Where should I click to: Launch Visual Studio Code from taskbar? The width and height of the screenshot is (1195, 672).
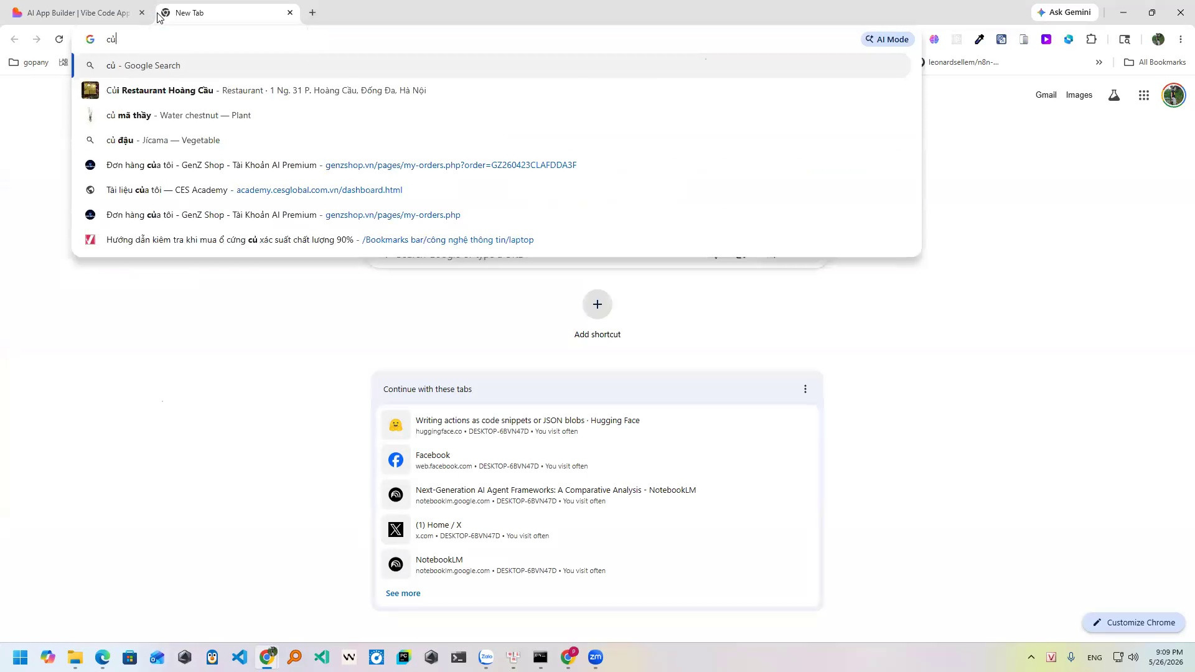(x=240, y=657)
